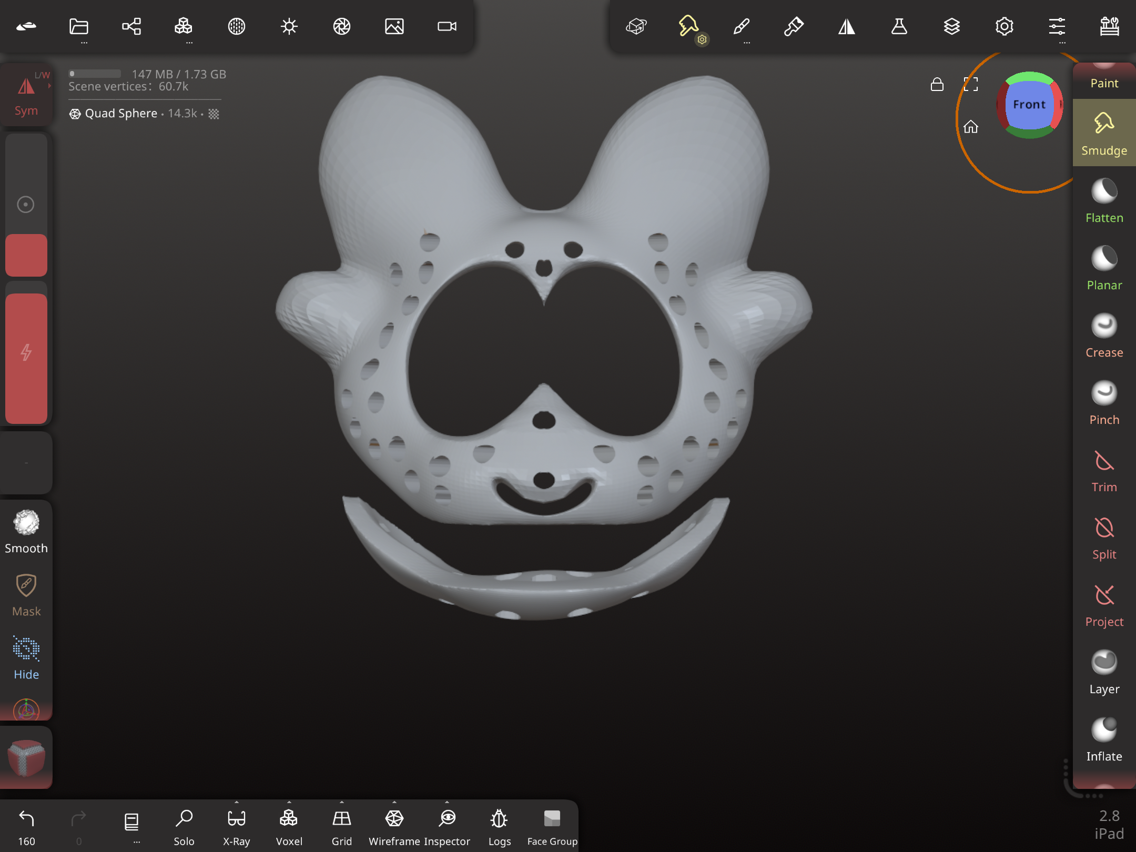The height and width of the screenshot is (852, 1136).
Task: Select the Inflate tool
Action: coord(1104,739)
